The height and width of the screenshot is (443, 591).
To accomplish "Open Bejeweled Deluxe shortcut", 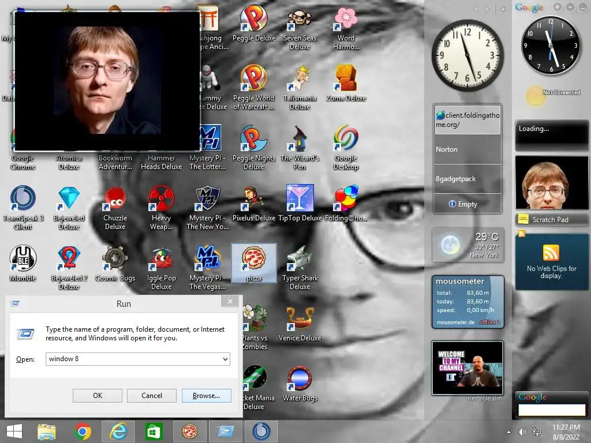I will coord(69,207).
